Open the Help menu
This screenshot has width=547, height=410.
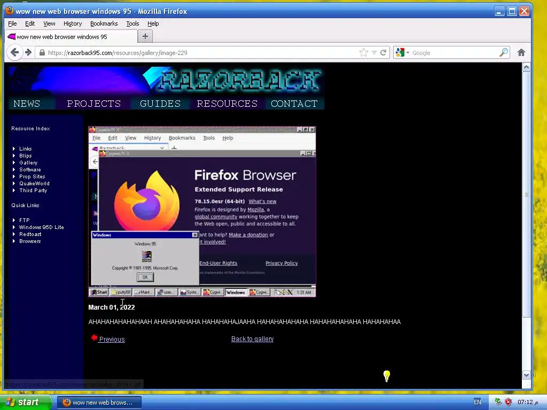point(153,23)
